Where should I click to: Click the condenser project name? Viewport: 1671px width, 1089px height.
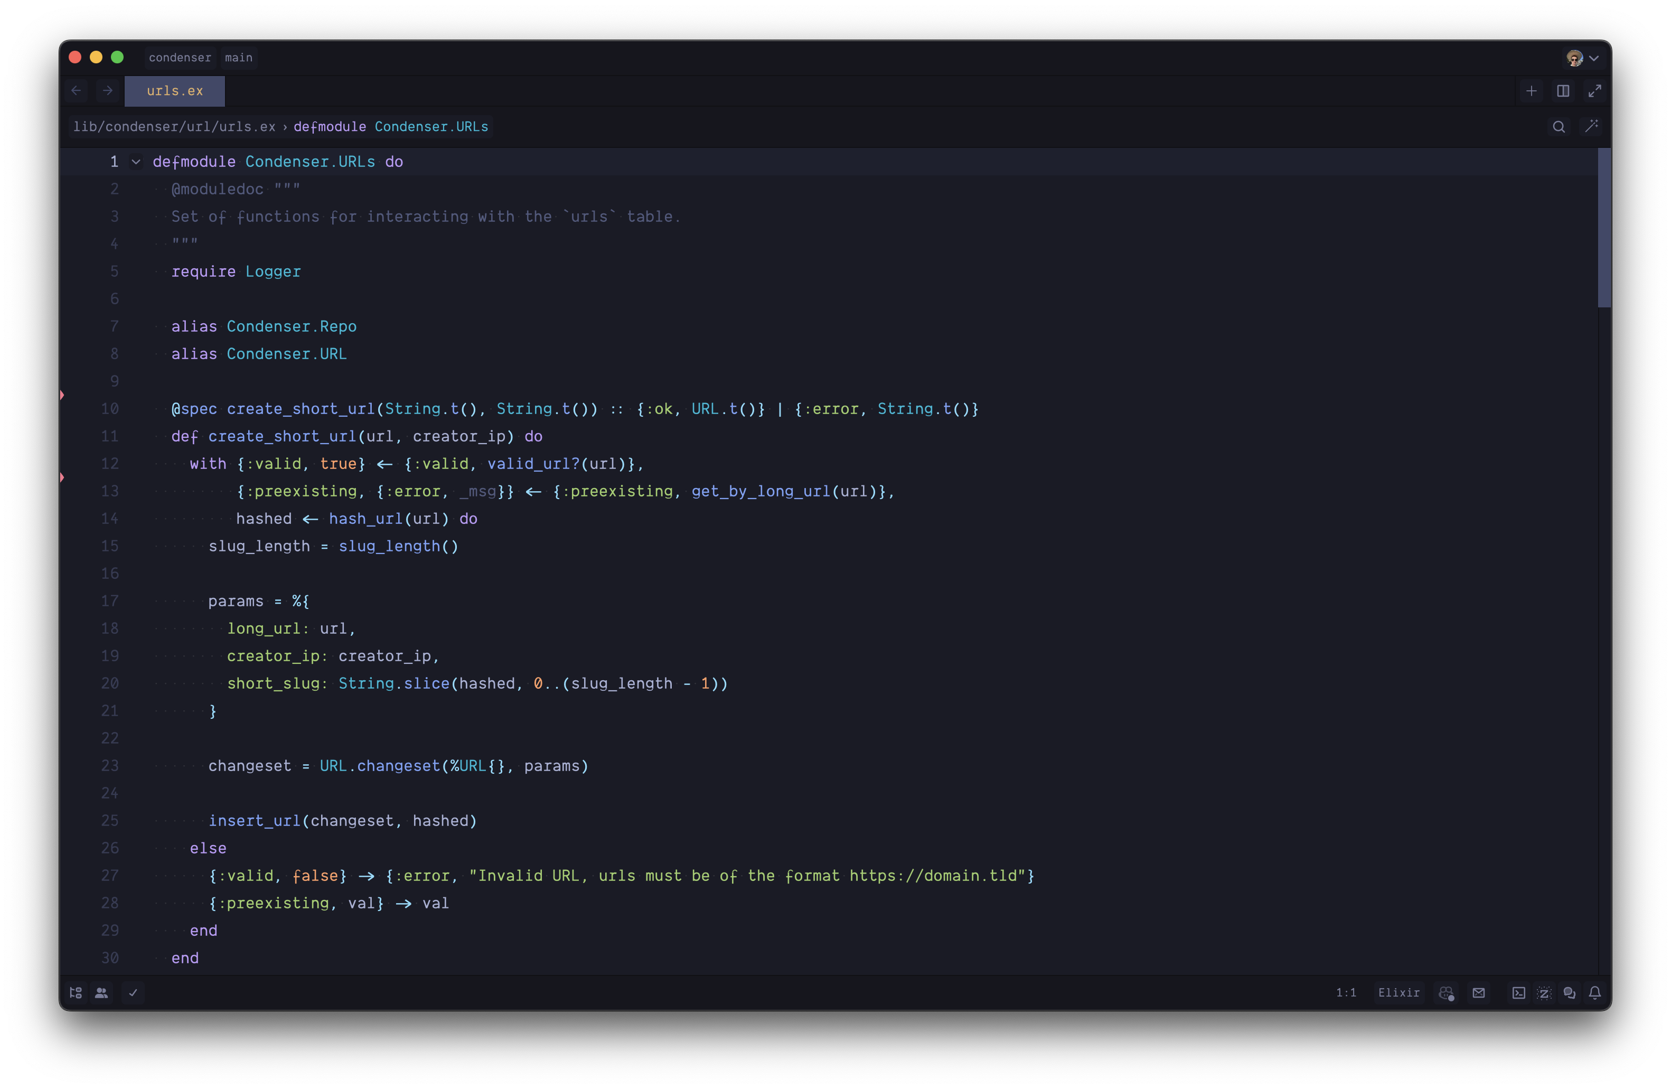(x=180, y=58)
